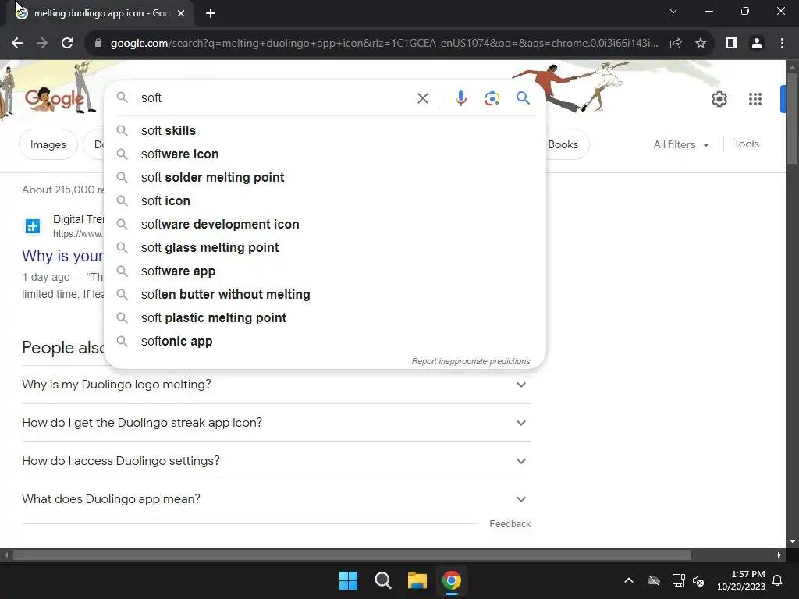799x599 pixels.
Task: Choose 'software development icon' suggestion
Action: [325, 224]
